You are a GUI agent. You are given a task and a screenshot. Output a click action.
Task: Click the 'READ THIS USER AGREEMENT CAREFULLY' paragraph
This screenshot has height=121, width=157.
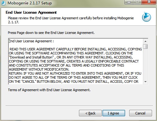[75, 59]
